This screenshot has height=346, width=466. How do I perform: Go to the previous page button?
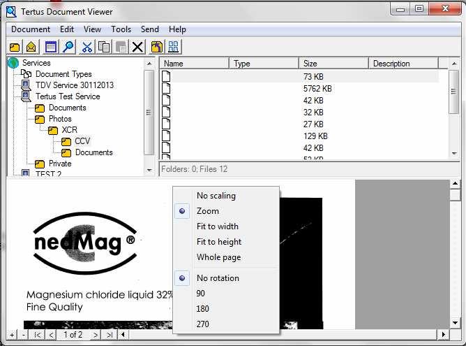click(52, 335)
